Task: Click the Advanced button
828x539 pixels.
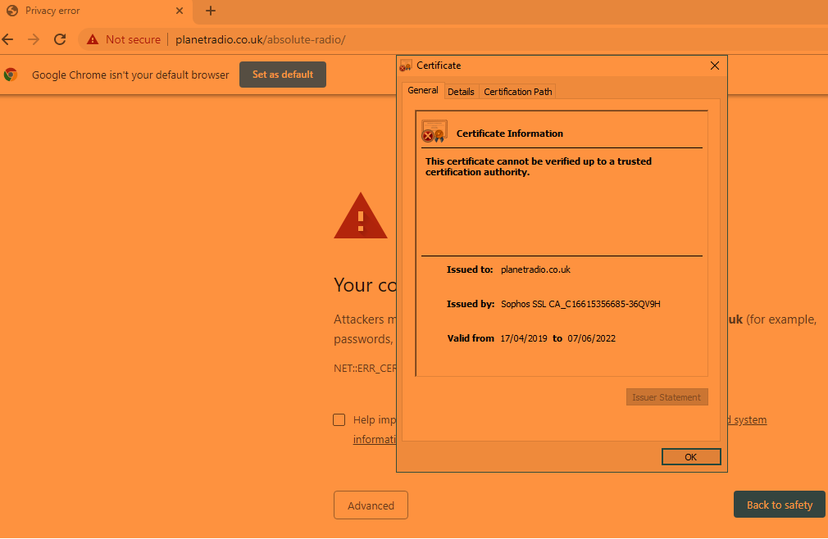Action: click(x=371, y=505)
